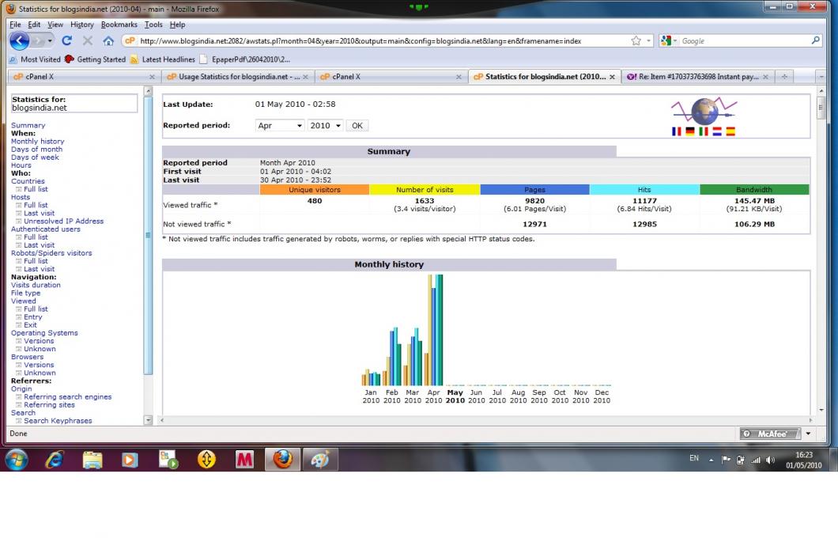Image resolution: width=838 pixels, height=538 pixels.
Task: Switch language using the French flag
Action: click(676, 132)
